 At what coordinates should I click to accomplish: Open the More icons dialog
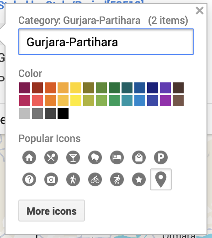[x=52, y=211]
